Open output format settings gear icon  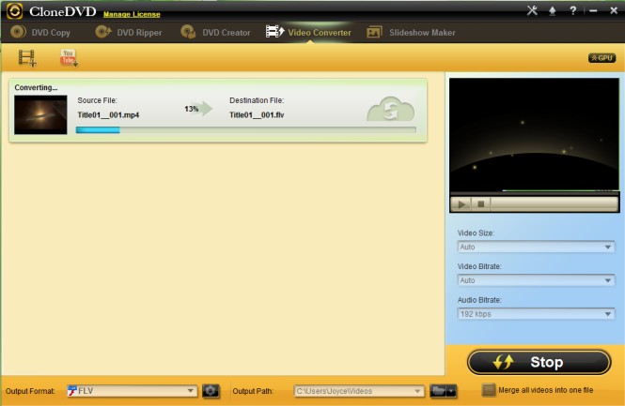[x=211, y=391]
